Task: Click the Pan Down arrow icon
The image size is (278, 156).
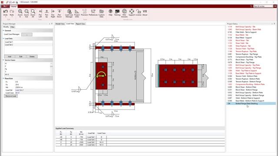Action: [60, 11]
